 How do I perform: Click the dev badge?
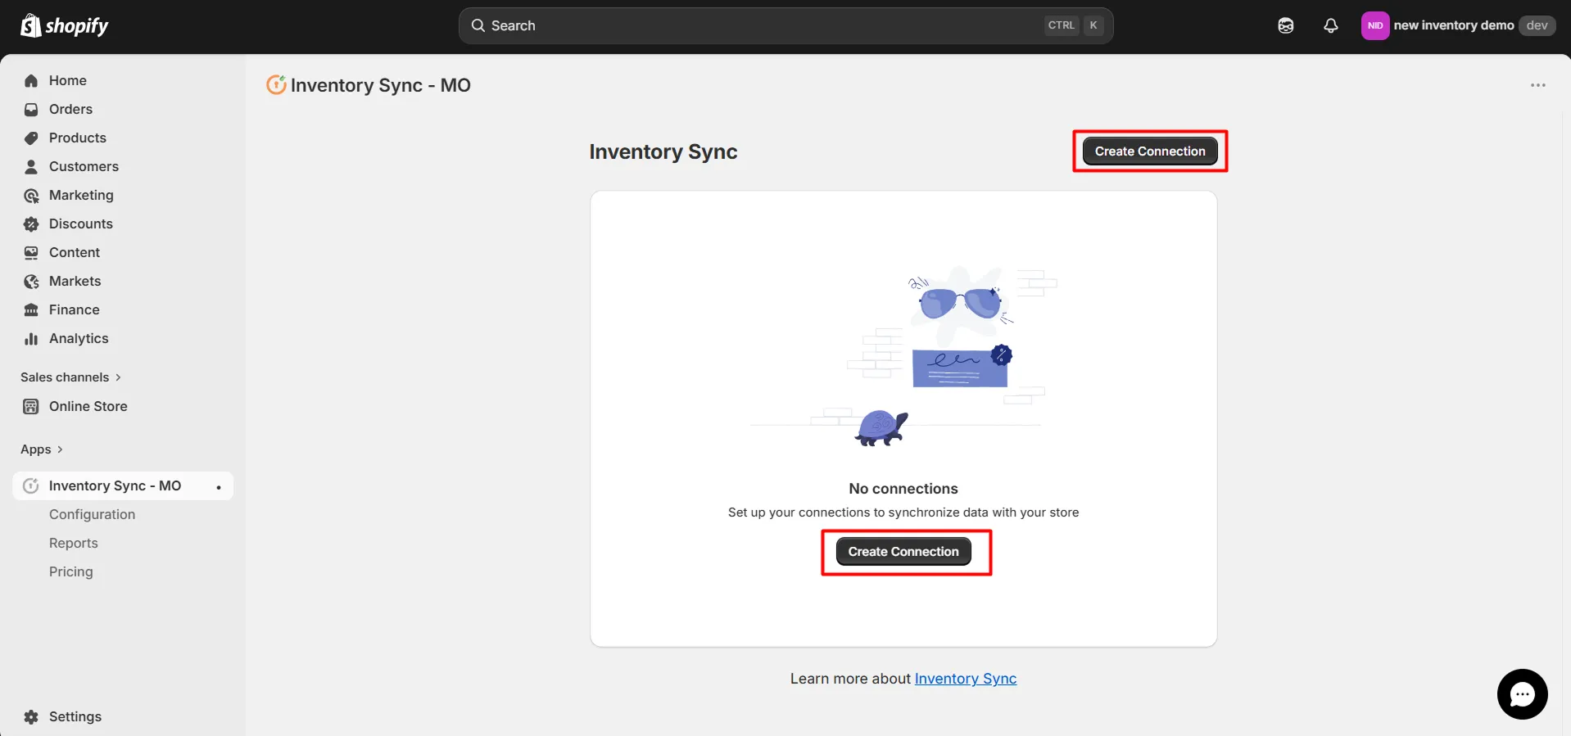point(1537,25)
